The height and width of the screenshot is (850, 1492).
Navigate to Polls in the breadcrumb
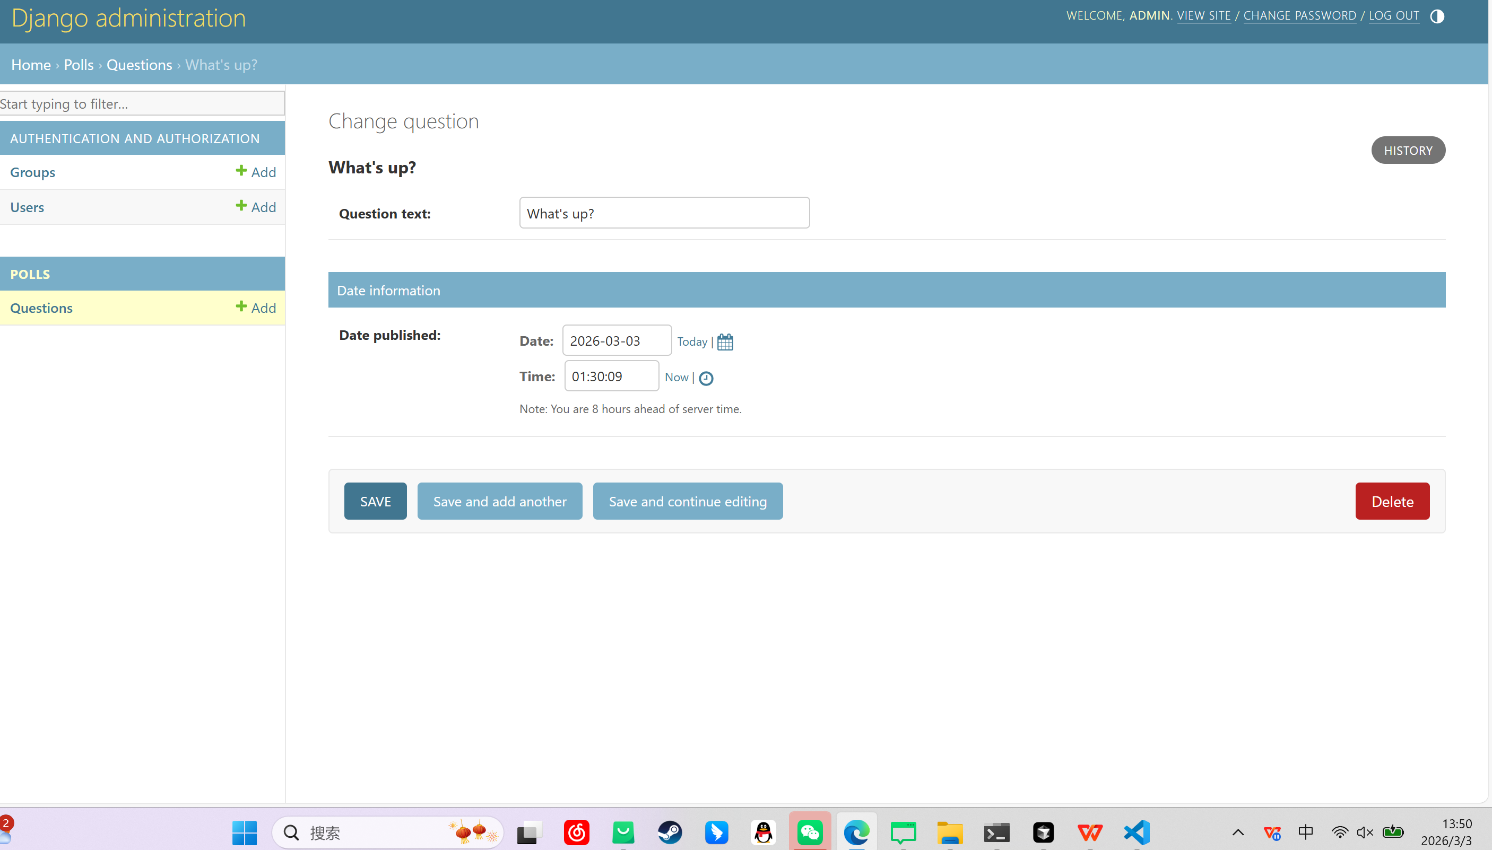[x=78, y=65]
